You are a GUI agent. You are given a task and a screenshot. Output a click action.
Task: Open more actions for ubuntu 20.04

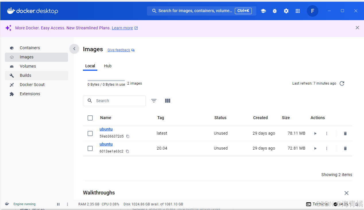tap(327, 148)
